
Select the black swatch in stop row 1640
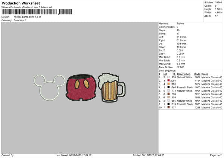(169, 87)
